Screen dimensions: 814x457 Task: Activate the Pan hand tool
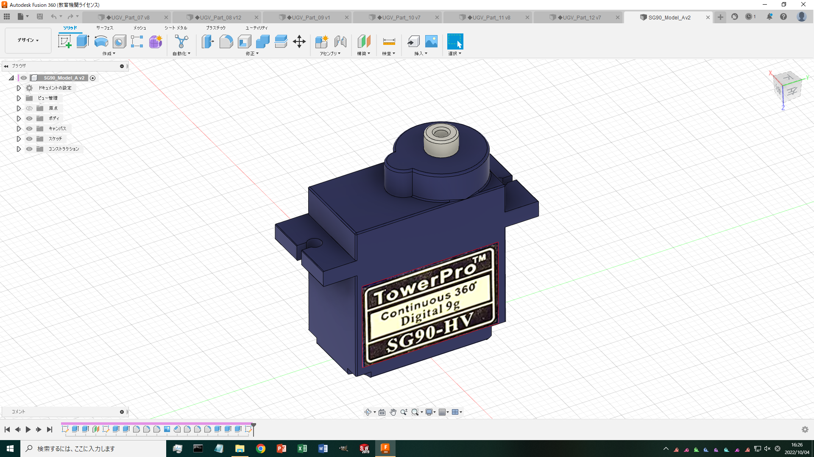coord(393,412)
